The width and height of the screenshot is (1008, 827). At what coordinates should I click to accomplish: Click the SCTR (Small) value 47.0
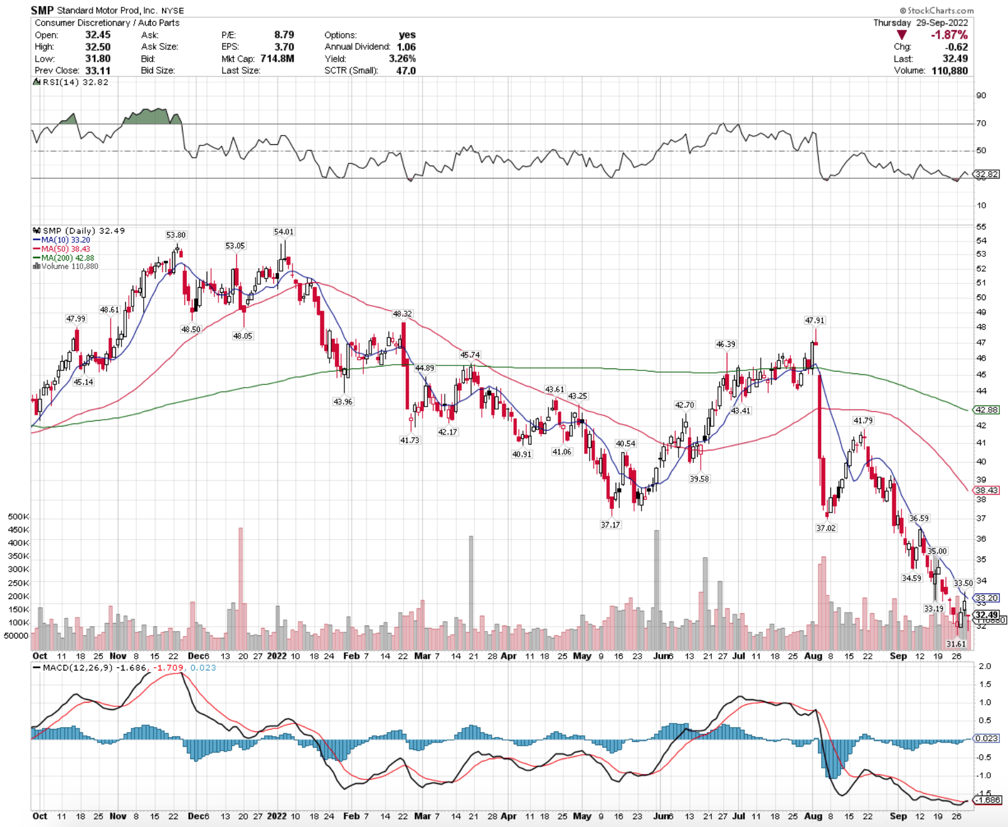[406, 70]
